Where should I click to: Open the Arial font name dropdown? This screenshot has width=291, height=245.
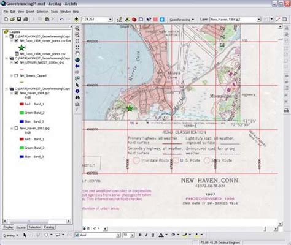118,235
